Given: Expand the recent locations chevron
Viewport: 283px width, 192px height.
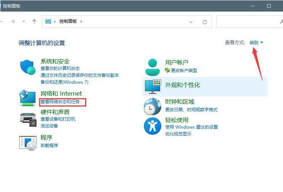Looking at the screenshot, I should tap(24, 21).
